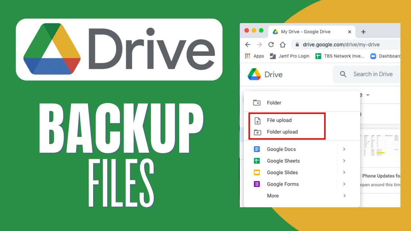411x231 pixels.
Task: Open the Dashboard bookmark
Action: [x=385, y=56]
